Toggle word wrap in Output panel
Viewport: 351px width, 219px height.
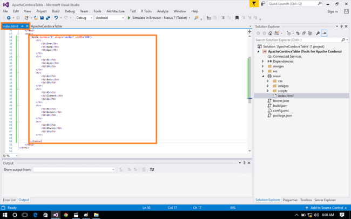pyautogui.click(x=153, y=169)
